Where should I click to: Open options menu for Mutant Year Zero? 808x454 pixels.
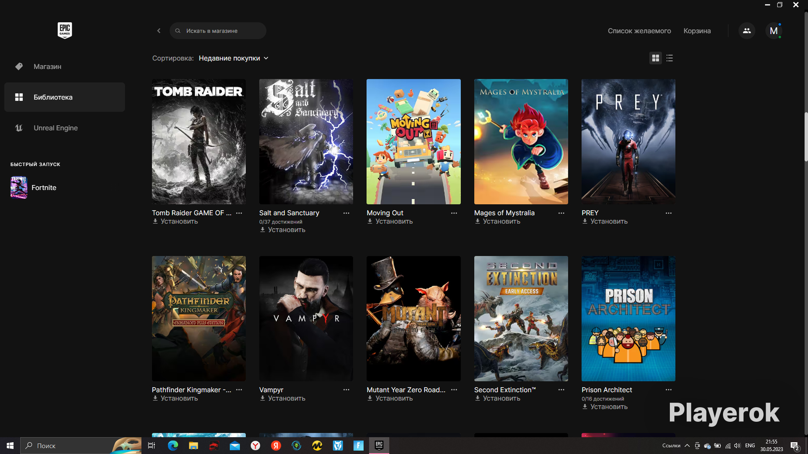(454, 390)
